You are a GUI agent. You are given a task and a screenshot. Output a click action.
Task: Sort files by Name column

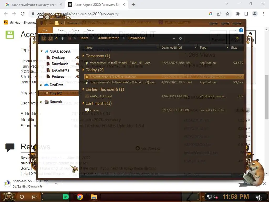pyautogui.click(x=89, y=48)
